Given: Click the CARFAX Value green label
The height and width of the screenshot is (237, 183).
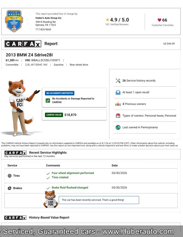Looking at the screenshot, I should pos(54,115).
